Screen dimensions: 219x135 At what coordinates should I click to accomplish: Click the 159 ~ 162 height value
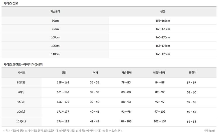[63, 82]
